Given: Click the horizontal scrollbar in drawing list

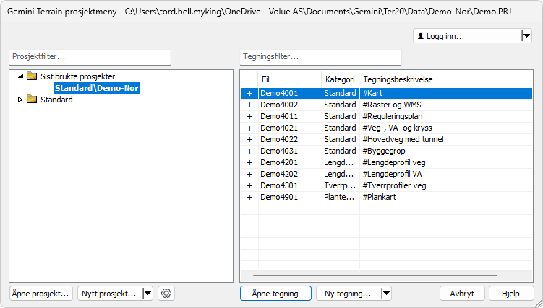Looking at the screenshot, I should click(x=375, y=276).
